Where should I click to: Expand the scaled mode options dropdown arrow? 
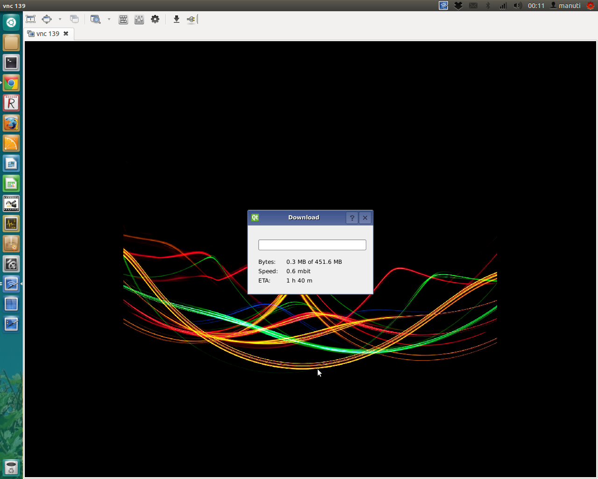point(109,19)
